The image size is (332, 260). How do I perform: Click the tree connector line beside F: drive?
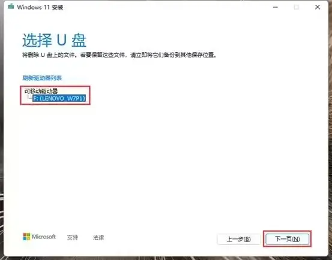pyautogui.click(x=29, y=98)
